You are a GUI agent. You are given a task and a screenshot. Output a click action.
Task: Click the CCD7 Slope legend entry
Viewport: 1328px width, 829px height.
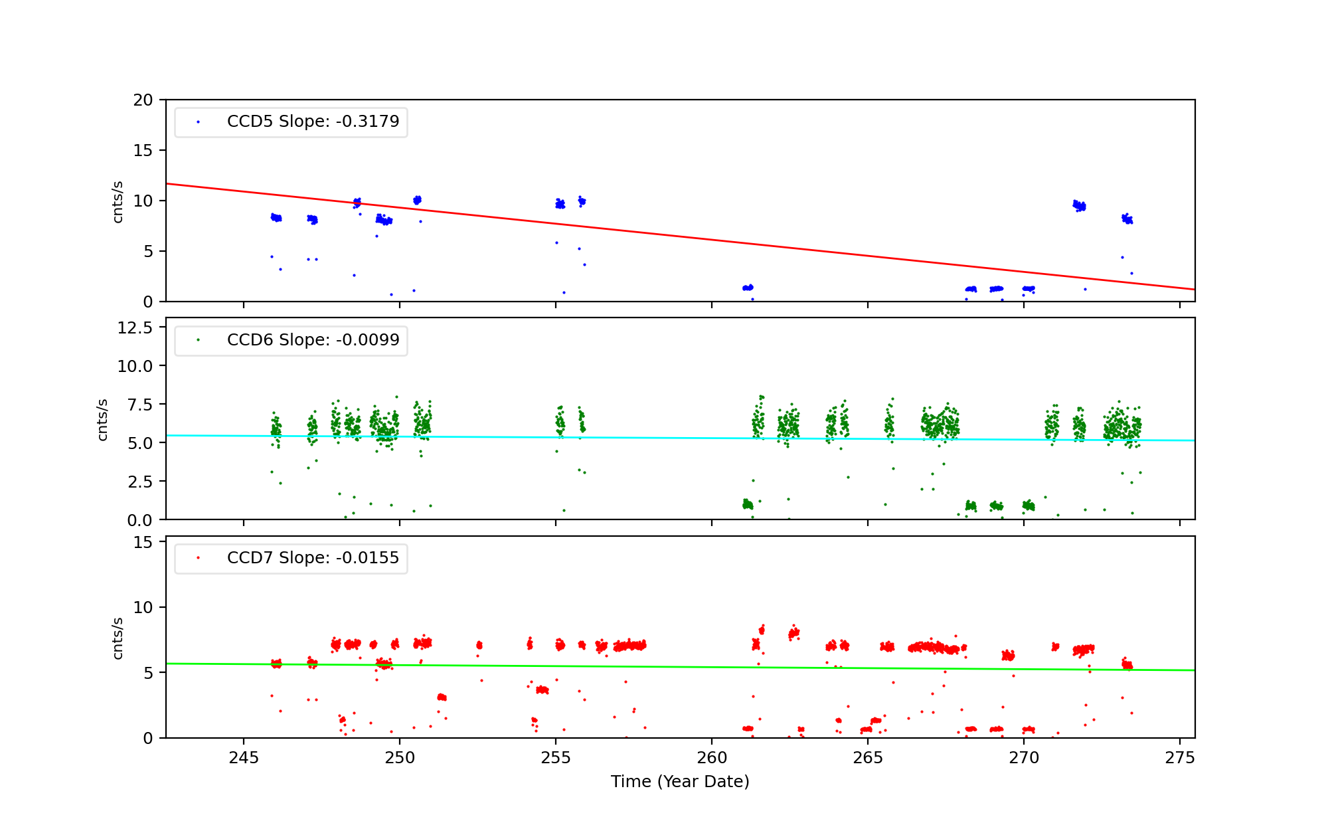click(x=313, y=558)
